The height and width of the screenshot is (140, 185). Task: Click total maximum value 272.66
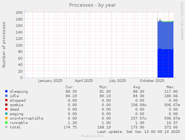click(171, 127)
